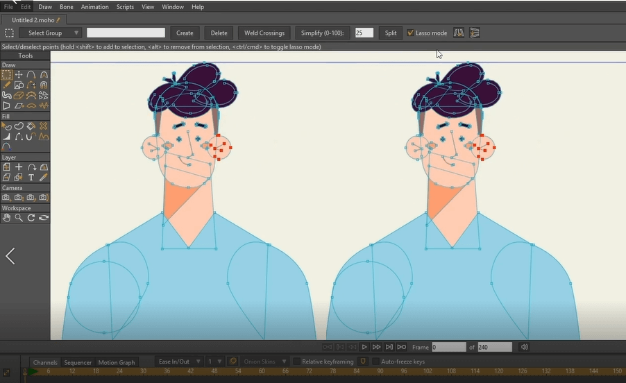The width and height of the screenshot is (626, 383).
Task: Select the Zoom Workspace magnifier tool
Action: pos(19,218)
